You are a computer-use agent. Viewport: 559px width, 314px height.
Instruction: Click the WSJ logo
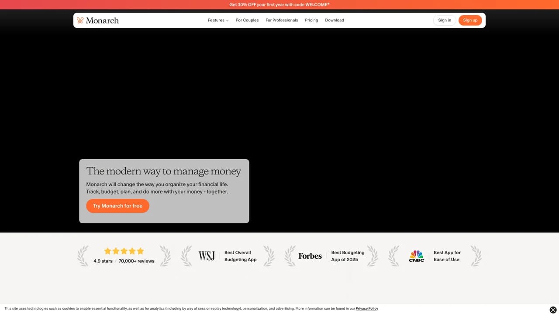pos(207,256)
